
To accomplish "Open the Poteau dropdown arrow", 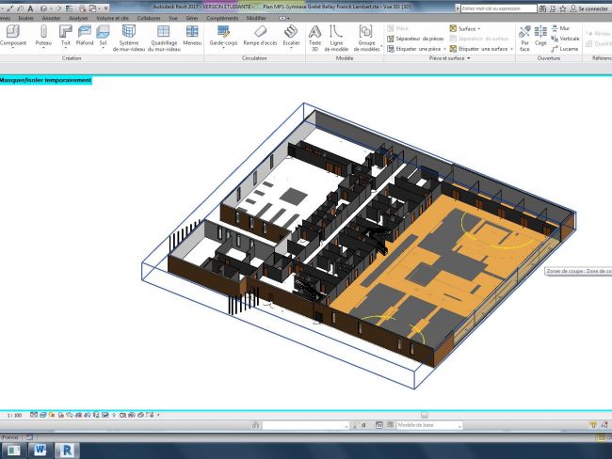I will tap(43, 49).
